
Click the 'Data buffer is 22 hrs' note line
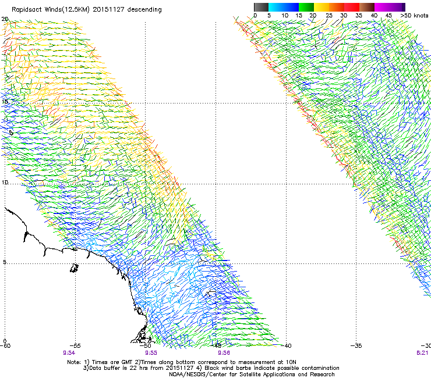211,368
